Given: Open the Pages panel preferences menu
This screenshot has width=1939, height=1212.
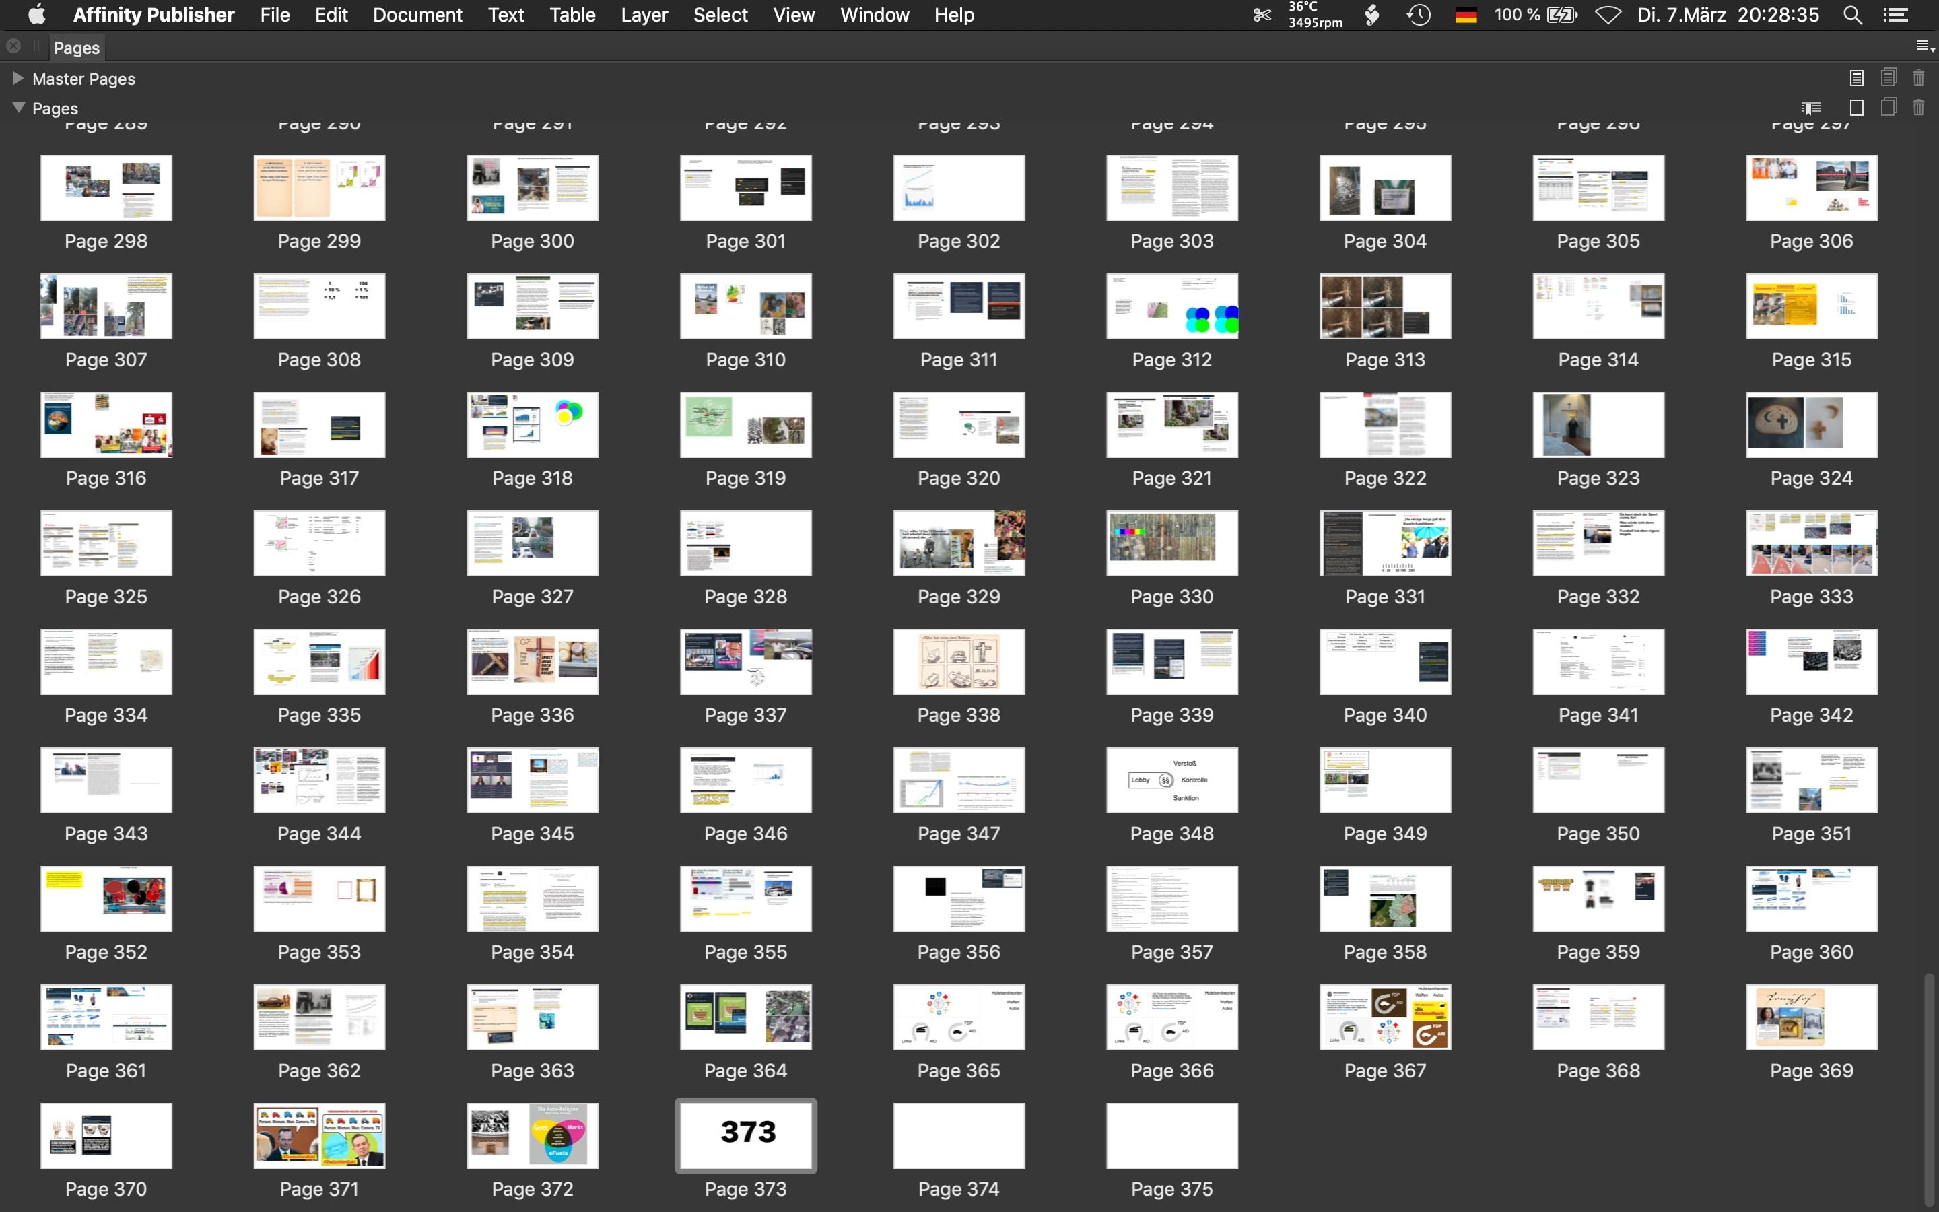Looking at the screenshot, I should [x=1925, y=46].
